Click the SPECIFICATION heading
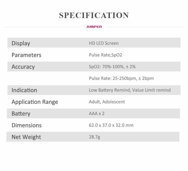Screen dimensions: 188x171 94,15
